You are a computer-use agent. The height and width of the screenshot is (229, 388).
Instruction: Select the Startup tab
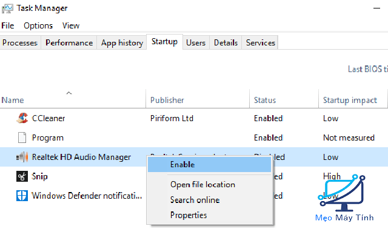click(x=164, y=42)
